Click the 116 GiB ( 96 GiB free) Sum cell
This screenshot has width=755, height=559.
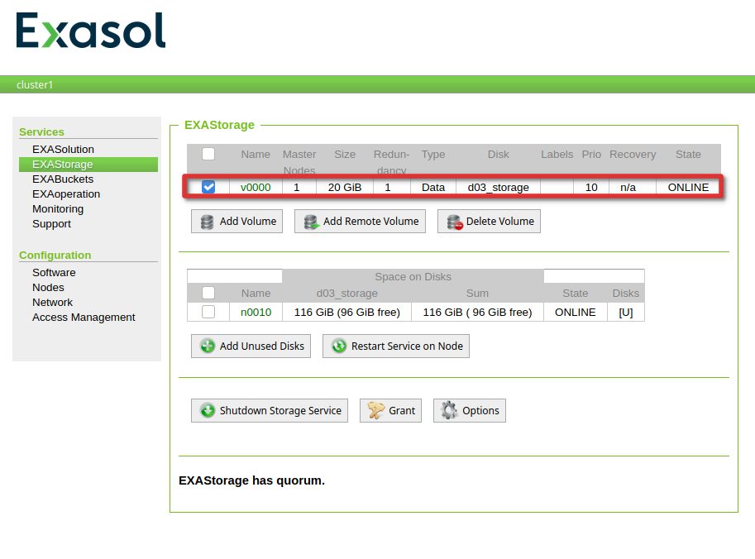[x=477, y=312]
